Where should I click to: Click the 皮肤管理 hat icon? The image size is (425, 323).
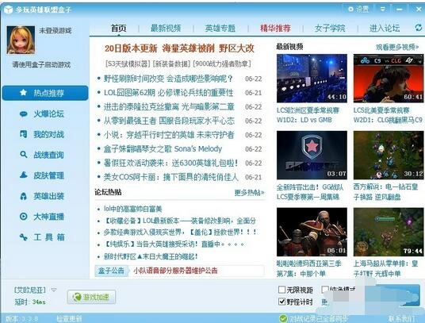[x=24, y=175]
